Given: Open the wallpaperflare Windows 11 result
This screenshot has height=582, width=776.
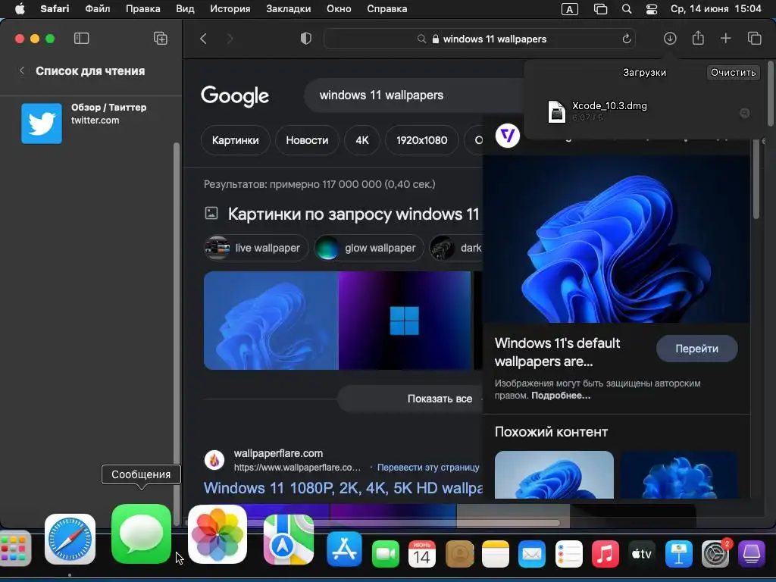Looking at the screenshot, I should (343, 488).
